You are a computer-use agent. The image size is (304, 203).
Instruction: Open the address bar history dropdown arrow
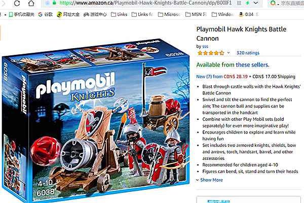tap(256, 3)
